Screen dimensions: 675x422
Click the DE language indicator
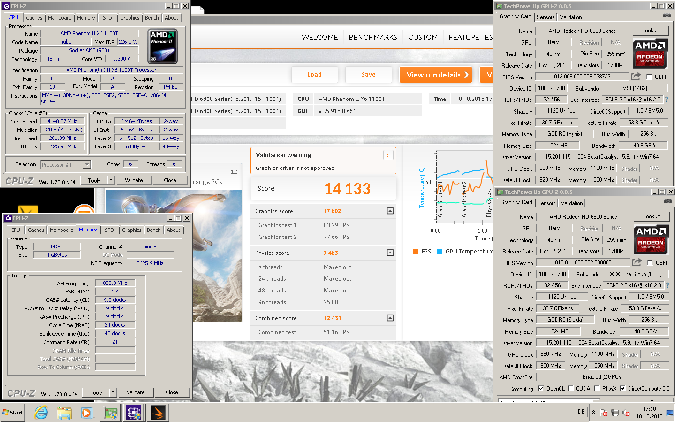coord(581,412)
